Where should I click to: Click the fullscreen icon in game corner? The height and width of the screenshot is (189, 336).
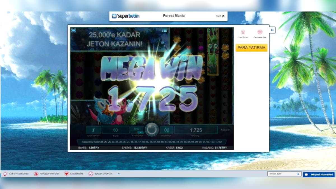coord(73,30)
